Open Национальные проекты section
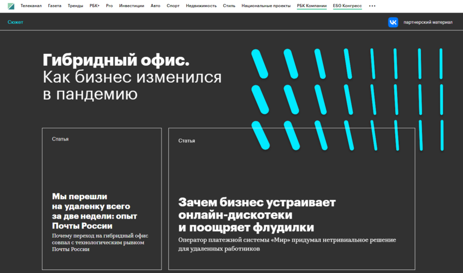The image size is (463, 273). [x=266, y=6]
